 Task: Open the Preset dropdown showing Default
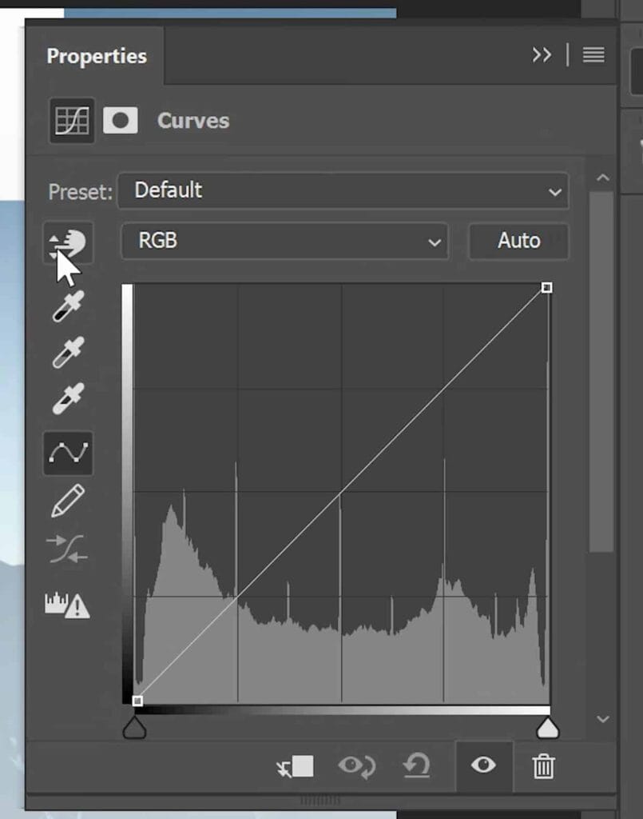(x=343, y=191)
